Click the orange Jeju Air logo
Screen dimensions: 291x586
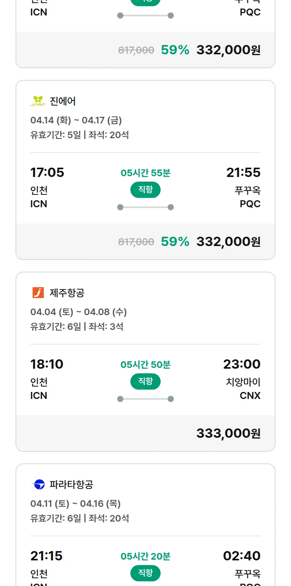38,293
